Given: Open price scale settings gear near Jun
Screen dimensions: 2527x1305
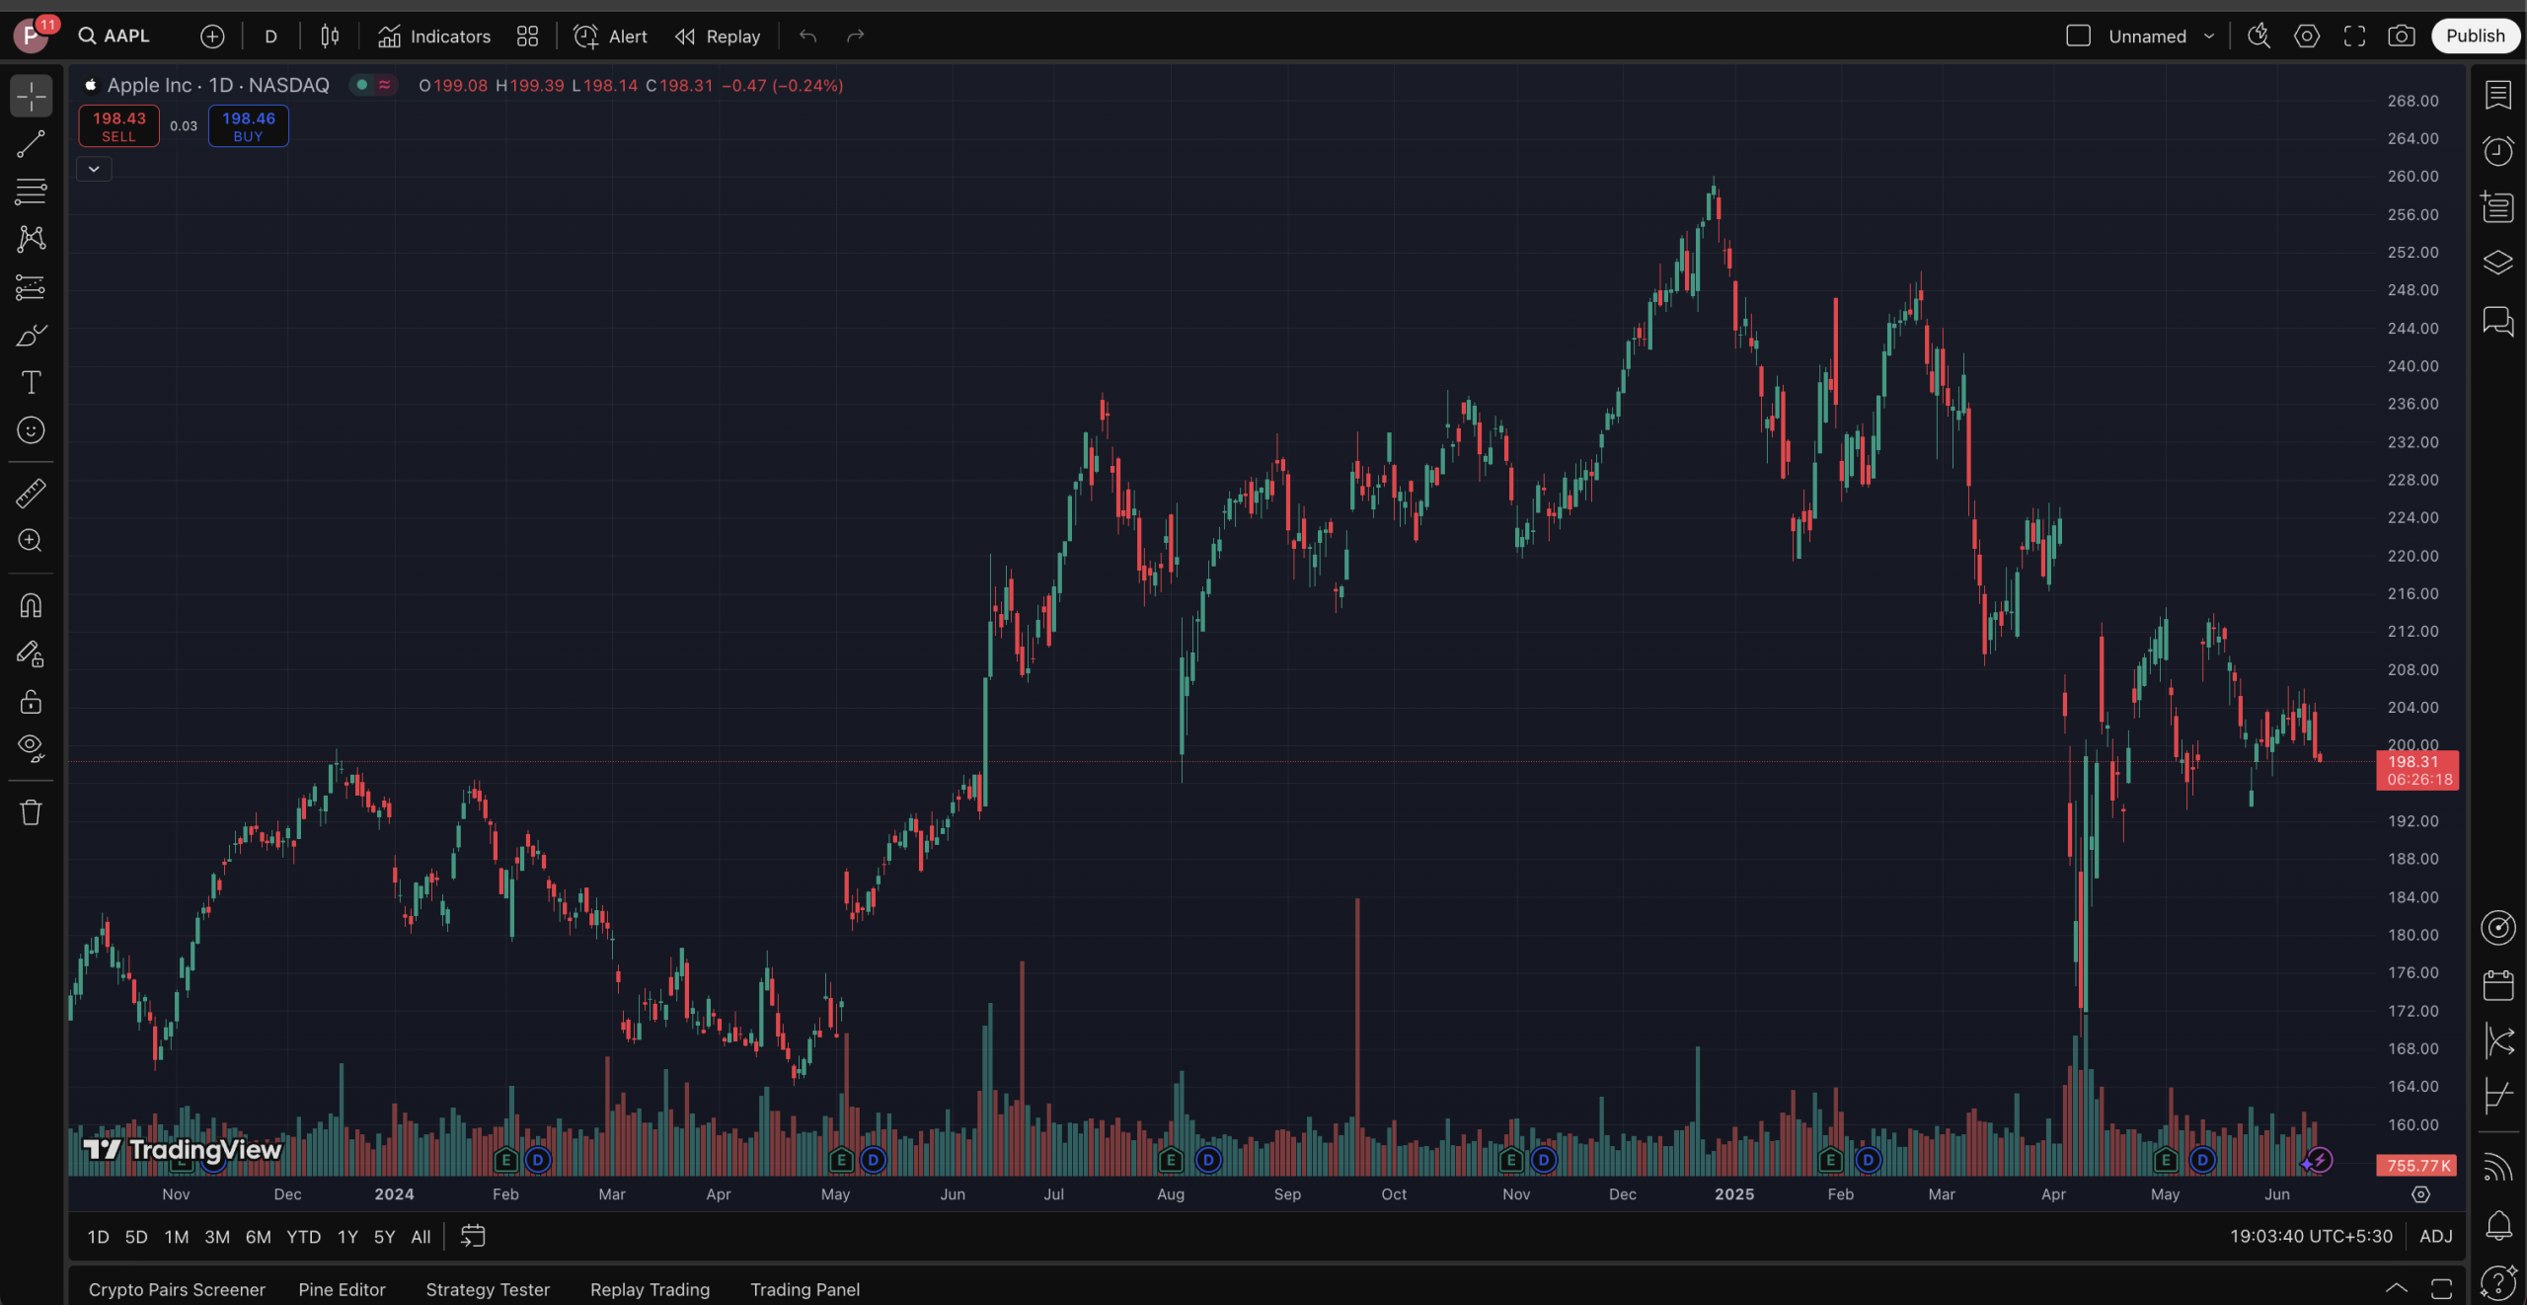Looking at the screenshot, I should point(2420,1194).
